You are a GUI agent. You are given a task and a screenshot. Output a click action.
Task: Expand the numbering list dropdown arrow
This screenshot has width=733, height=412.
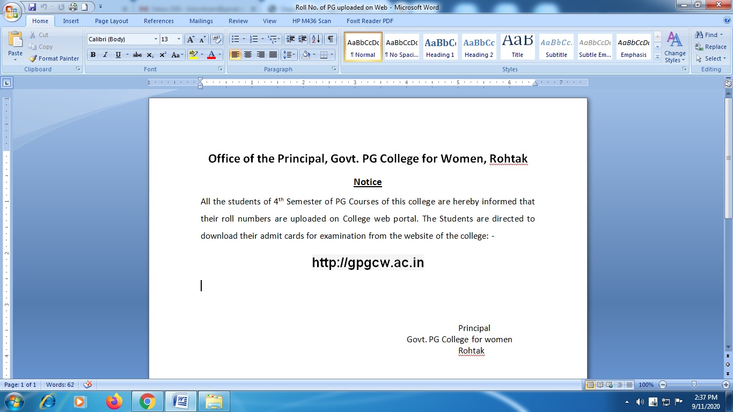point(262,39)
